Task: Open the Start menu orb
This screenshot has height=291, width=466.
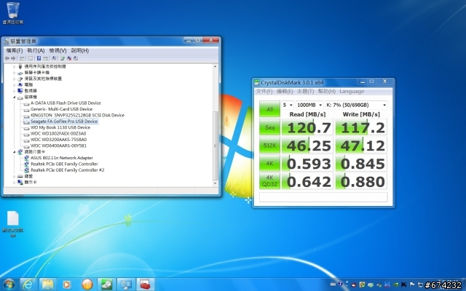Action: point(9,284)
